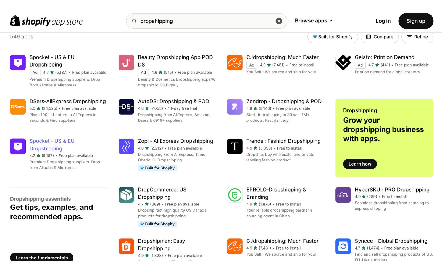
Task: Open the DropCommerce box icon
Action: (x=126, y=195)
